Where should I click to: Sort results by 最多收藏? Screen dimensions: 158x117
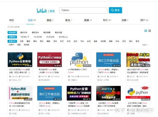(x=58, y=33)
